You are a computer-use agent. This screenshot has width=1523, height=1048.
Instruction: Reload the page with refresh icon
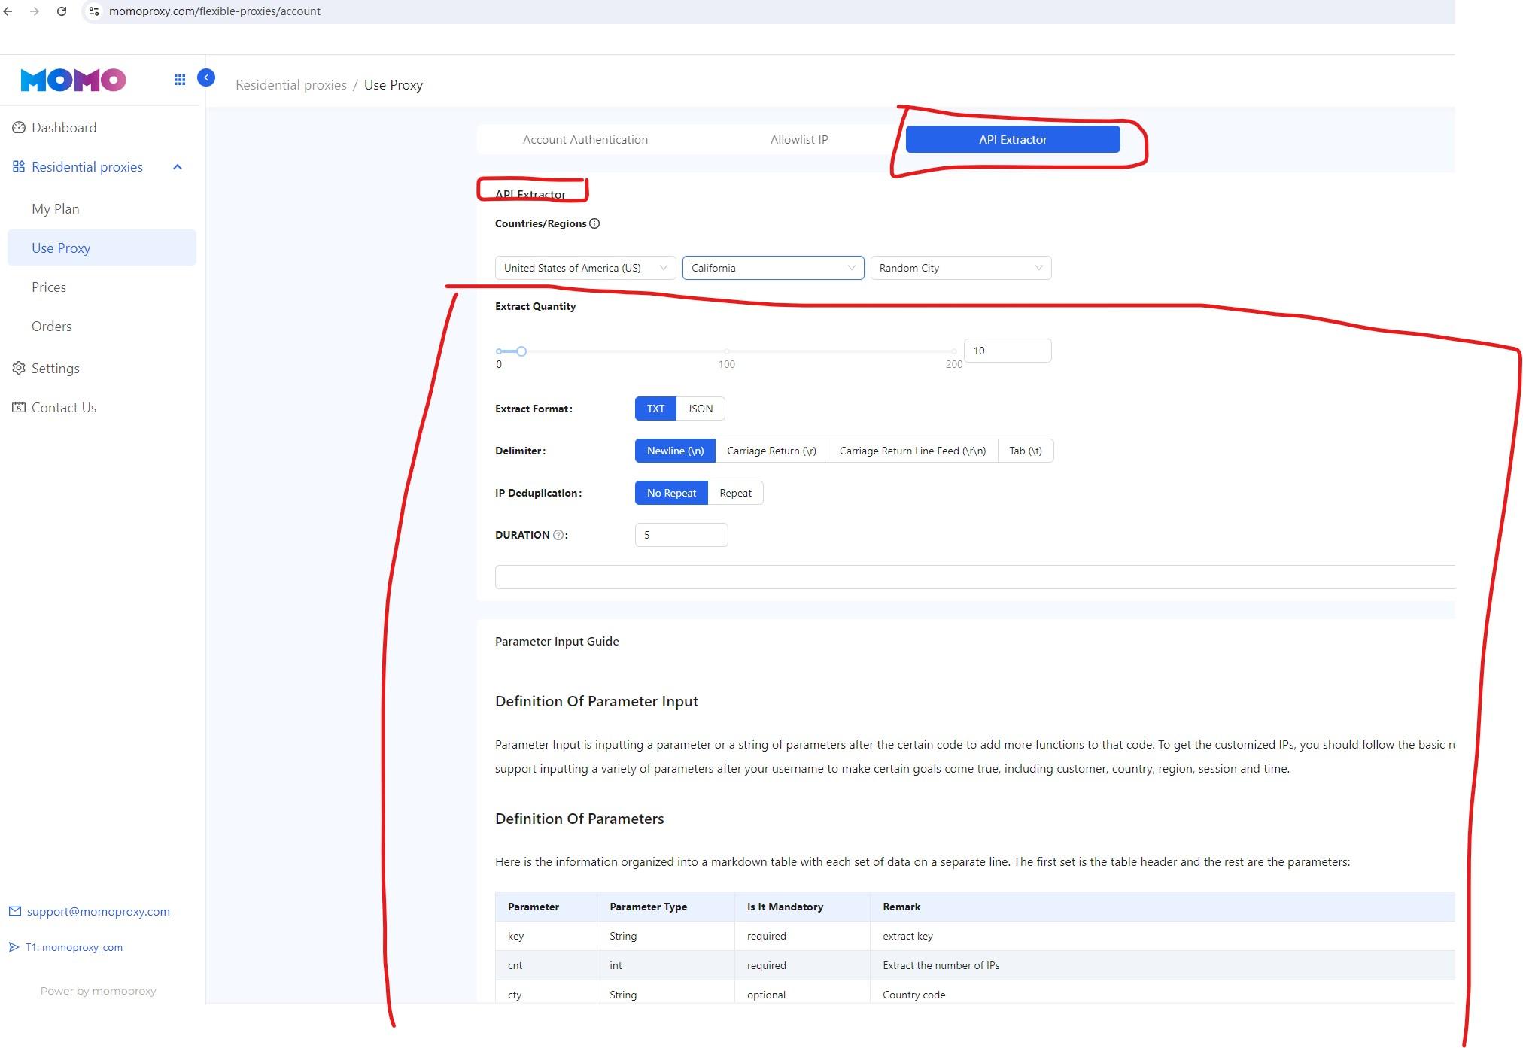coord(62,11)
